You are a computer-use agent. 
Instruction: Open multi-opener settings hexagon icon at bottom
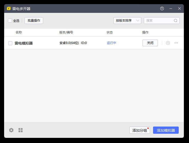11,130
